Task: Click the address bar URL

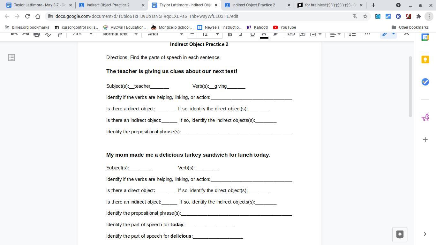Action: [147, 16]
